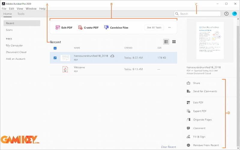This screenshot has width=240, height=150.
Task: Click the Send for Comments label
Action: tap(205, 91)
